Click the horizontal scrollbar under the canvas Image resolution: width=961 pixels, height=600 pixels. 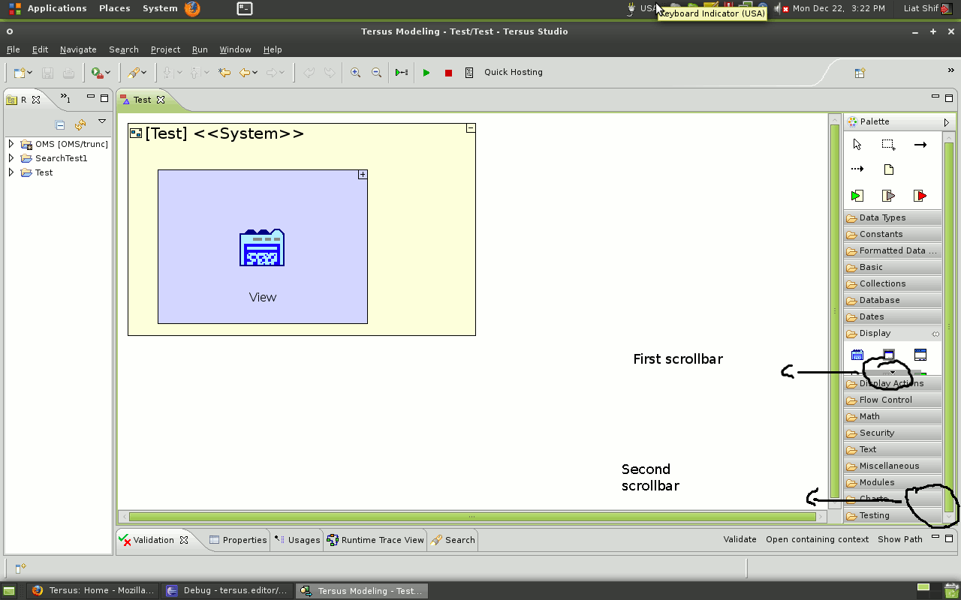471,517
